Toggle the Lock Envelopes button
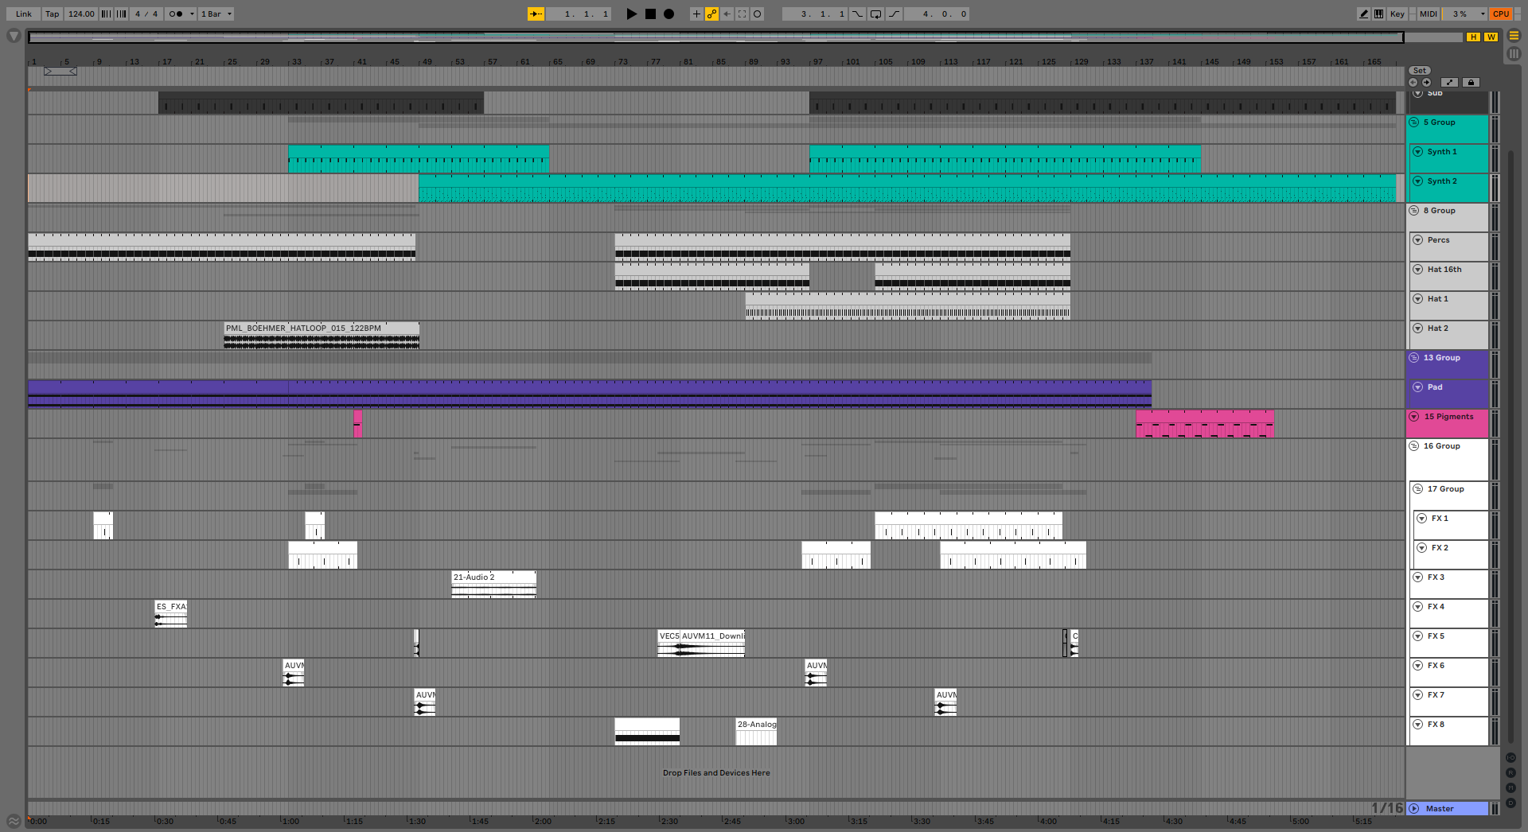Image resolution: width=1528 pixels, height=832 pixels. tap(1471, 82)
